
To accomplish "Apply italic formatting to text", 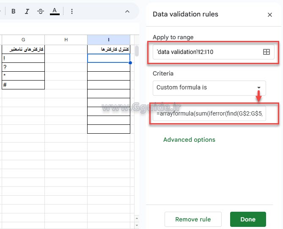I will point(27,11).
